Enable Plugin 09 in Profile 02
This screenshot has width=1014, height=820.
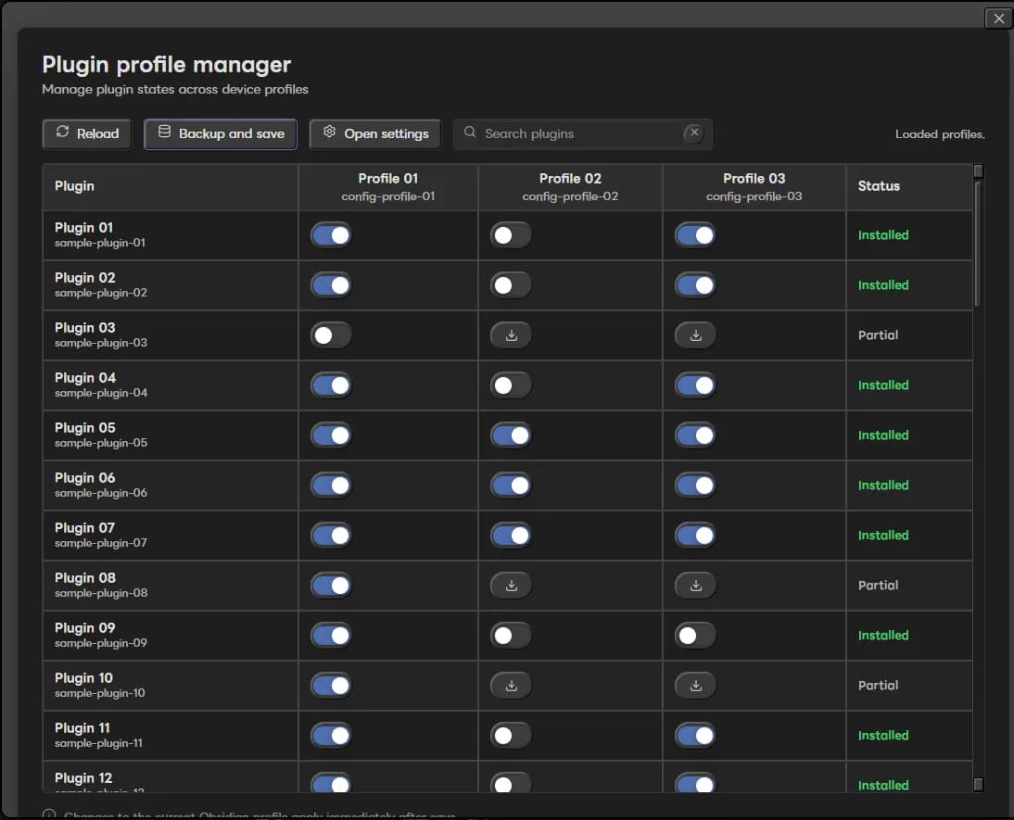click(x=511, y=636)
